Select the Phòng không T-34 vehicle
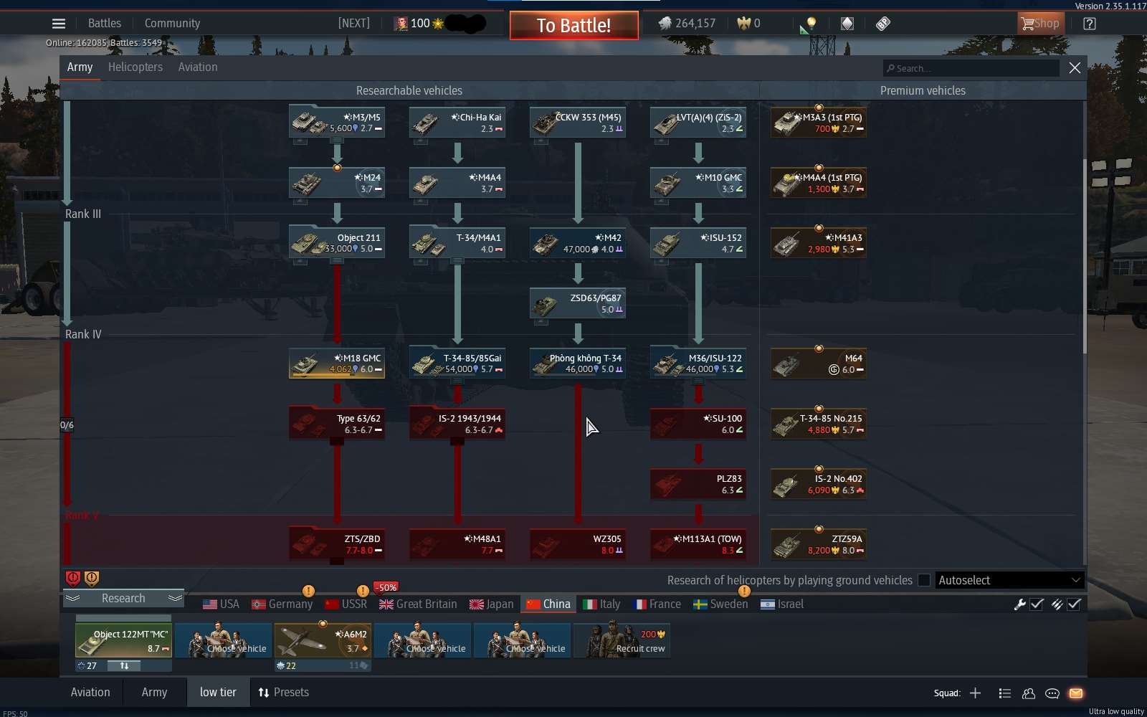Screen dimensions: 1147x717 tap(578, 364)
